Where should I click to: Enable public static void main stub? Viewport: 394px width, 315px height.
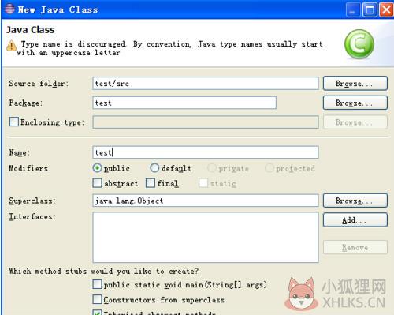[x=97, y=284]
